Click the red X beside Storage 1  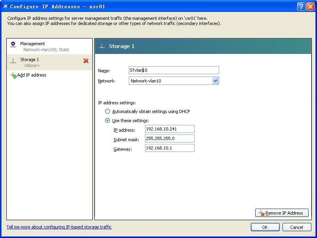(x=86, y=61)
